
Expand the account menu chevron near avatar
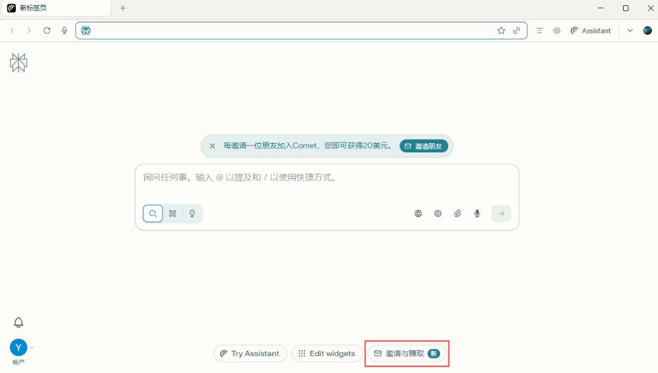(x=32, y=347)
